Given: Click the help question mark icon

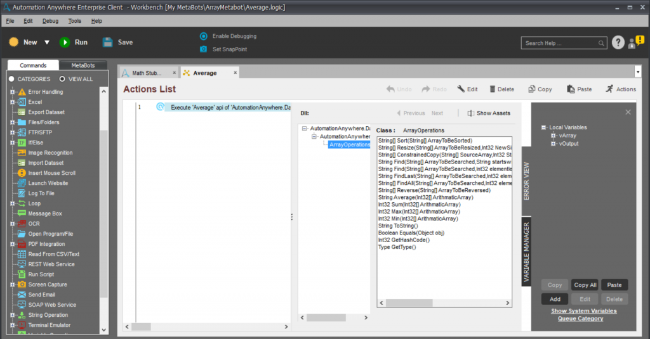Looking at the screenshot, I should coord(618,42).
